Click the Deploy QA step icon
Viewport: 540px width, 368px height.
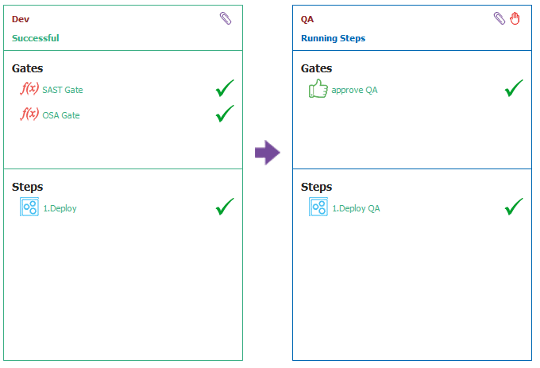click(x=318, y=207)
